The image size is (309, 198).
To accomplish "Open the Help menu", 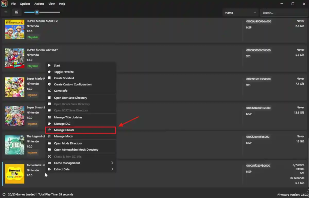I will click(x=62, y=4).
